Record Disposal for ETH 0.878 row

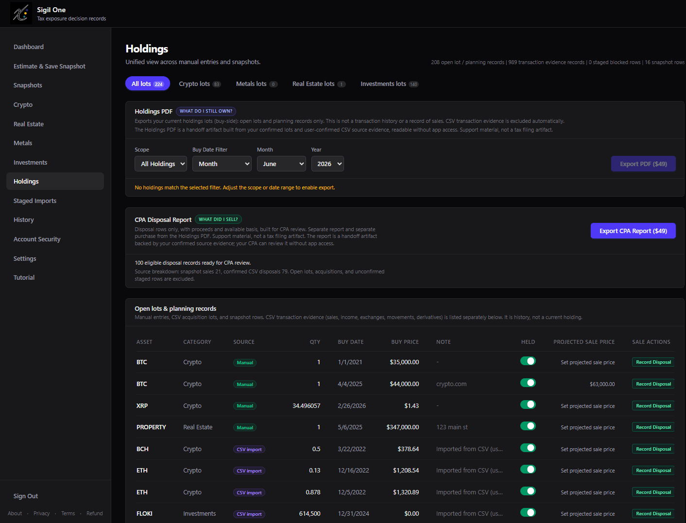click(653, 492)
